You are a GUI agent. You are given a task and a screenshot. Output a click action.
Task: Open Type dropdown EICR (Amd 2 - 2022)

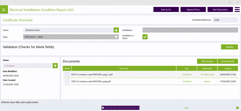click(71, 37)
